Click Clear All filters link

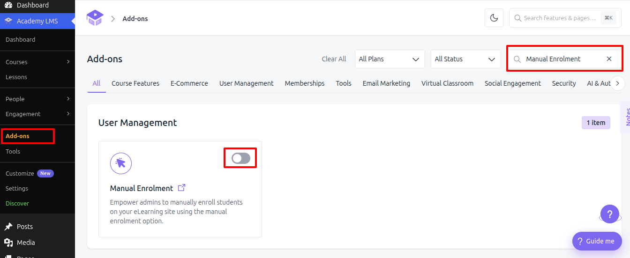334,59
